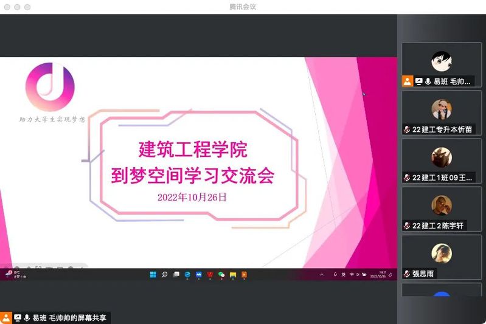486x324 pixels.
Task: Toggle the muted mic for 22建工2陈宇轩
Action: point(407,226)
